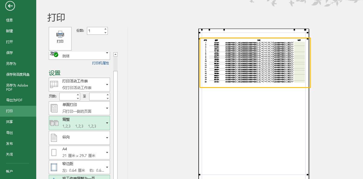Increase the end page number stepper

108,95
